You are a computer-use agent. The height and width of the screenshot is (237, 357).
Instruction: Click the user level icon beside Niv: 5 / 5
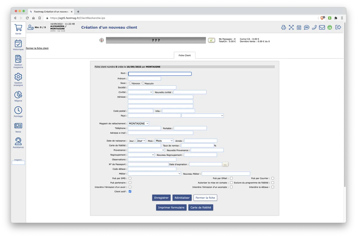point(31,27)
